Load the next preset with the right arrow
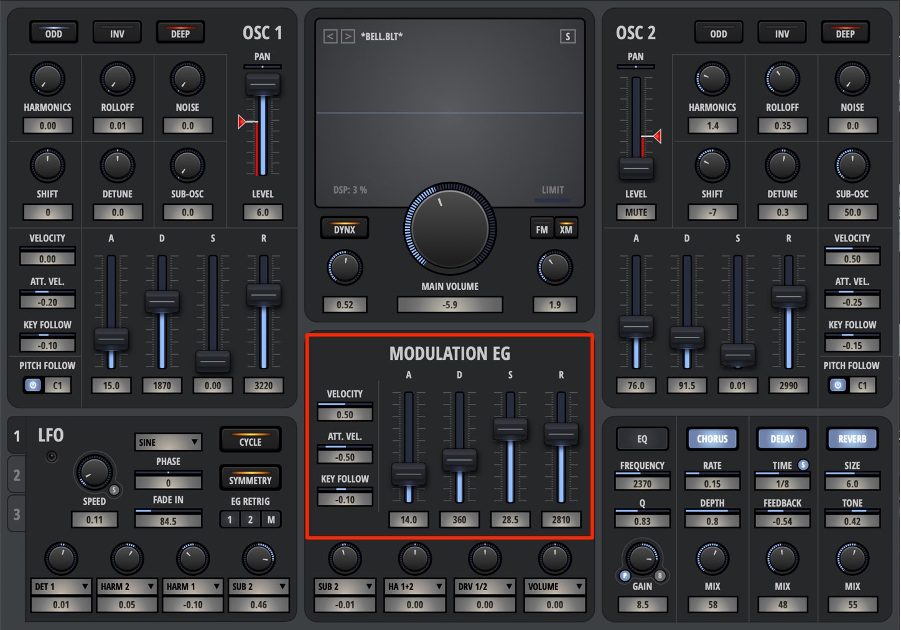The height and width of the screenshot is (630, 901). (348, 36)
